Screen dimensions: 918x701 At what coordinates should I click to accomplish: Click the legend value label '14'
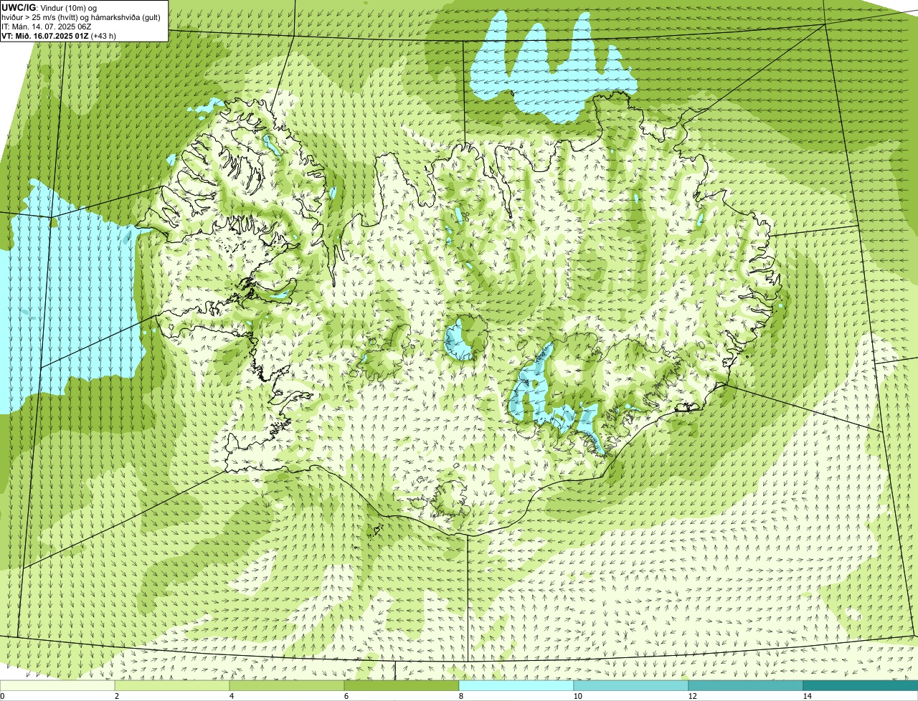click(x=807, y=696)
